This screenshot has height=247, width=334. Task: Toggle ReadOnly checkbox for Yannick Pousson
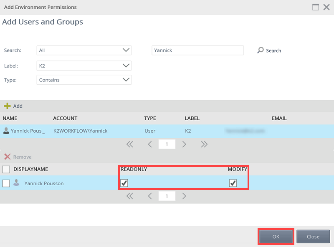124,183
